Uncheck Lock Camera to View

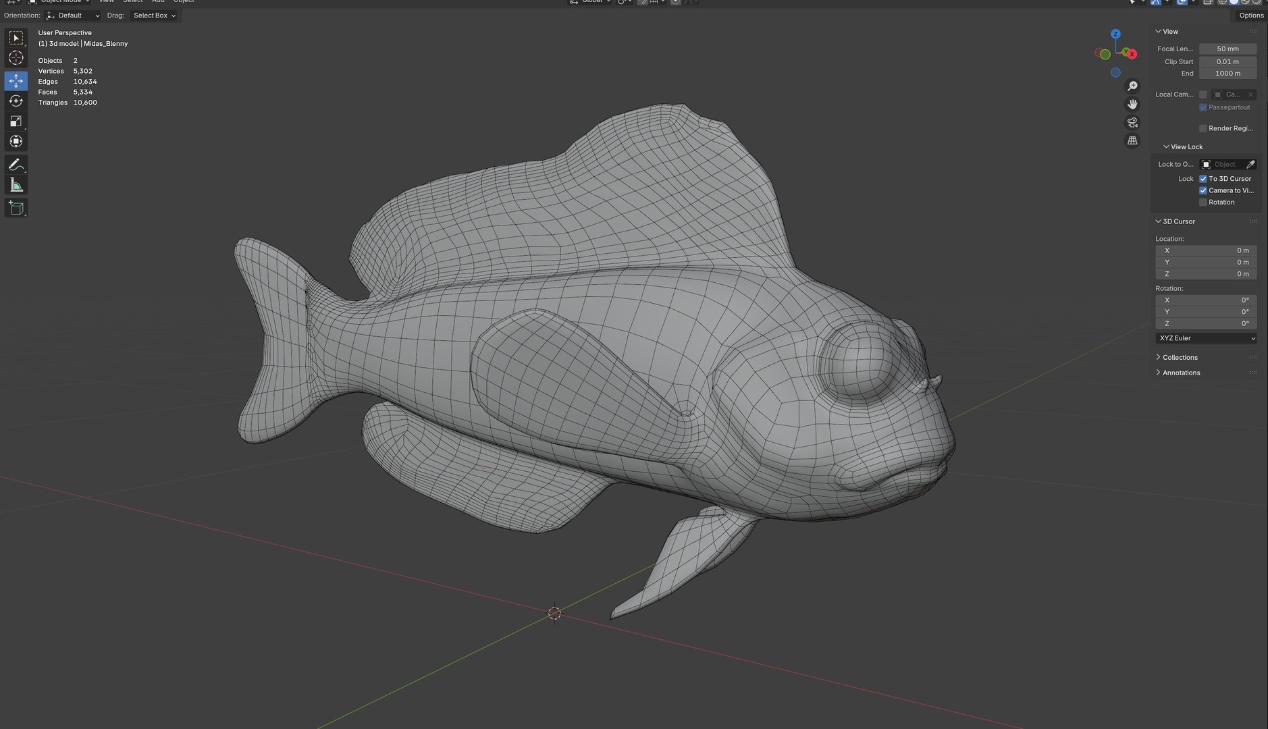pos(1203,190)
